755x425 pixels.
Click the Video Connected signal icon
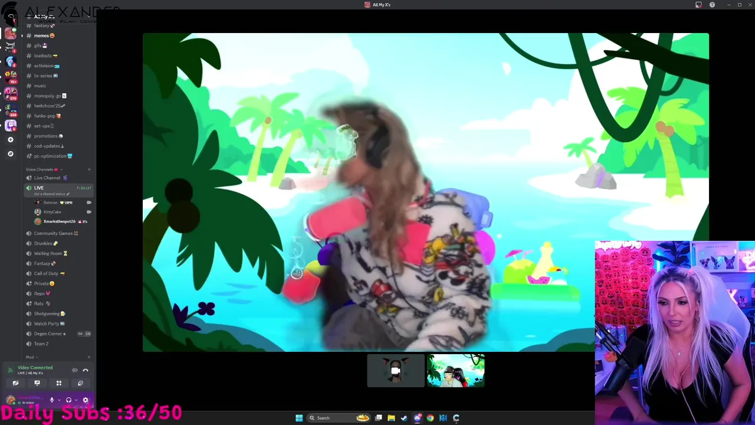(x=10, y=370)
